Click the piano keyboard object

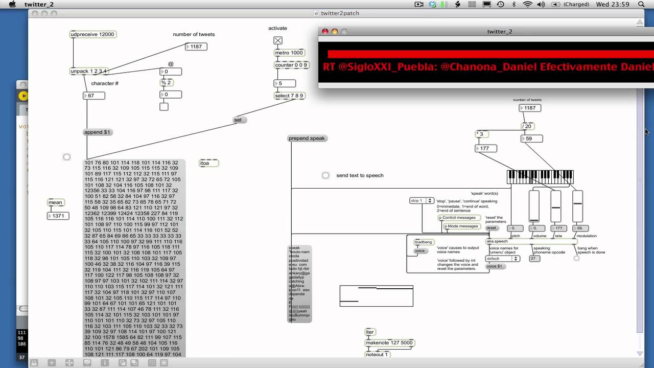540,177
